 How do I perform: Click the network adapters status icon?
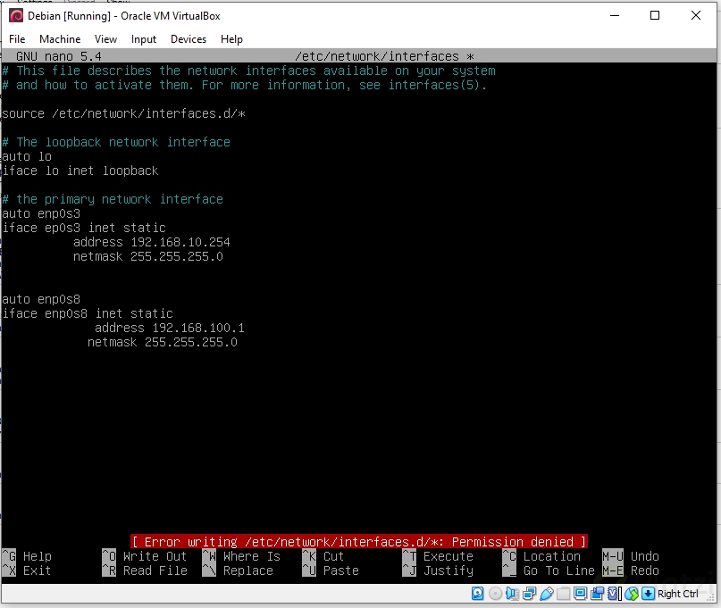point(529,594)
